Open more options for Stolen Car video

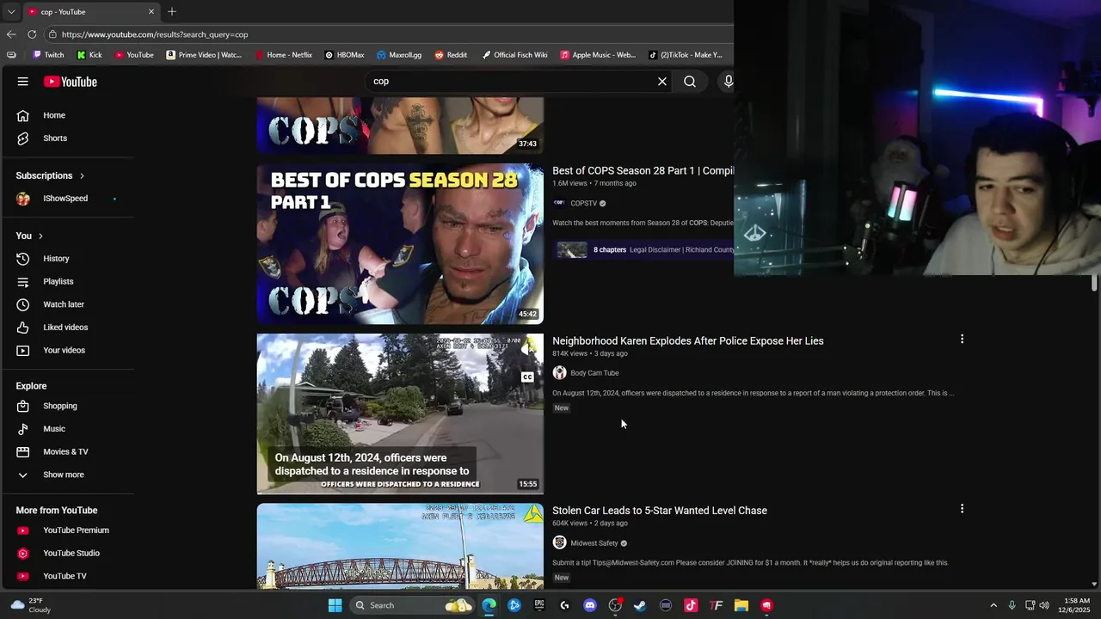[x=962, y=509]
